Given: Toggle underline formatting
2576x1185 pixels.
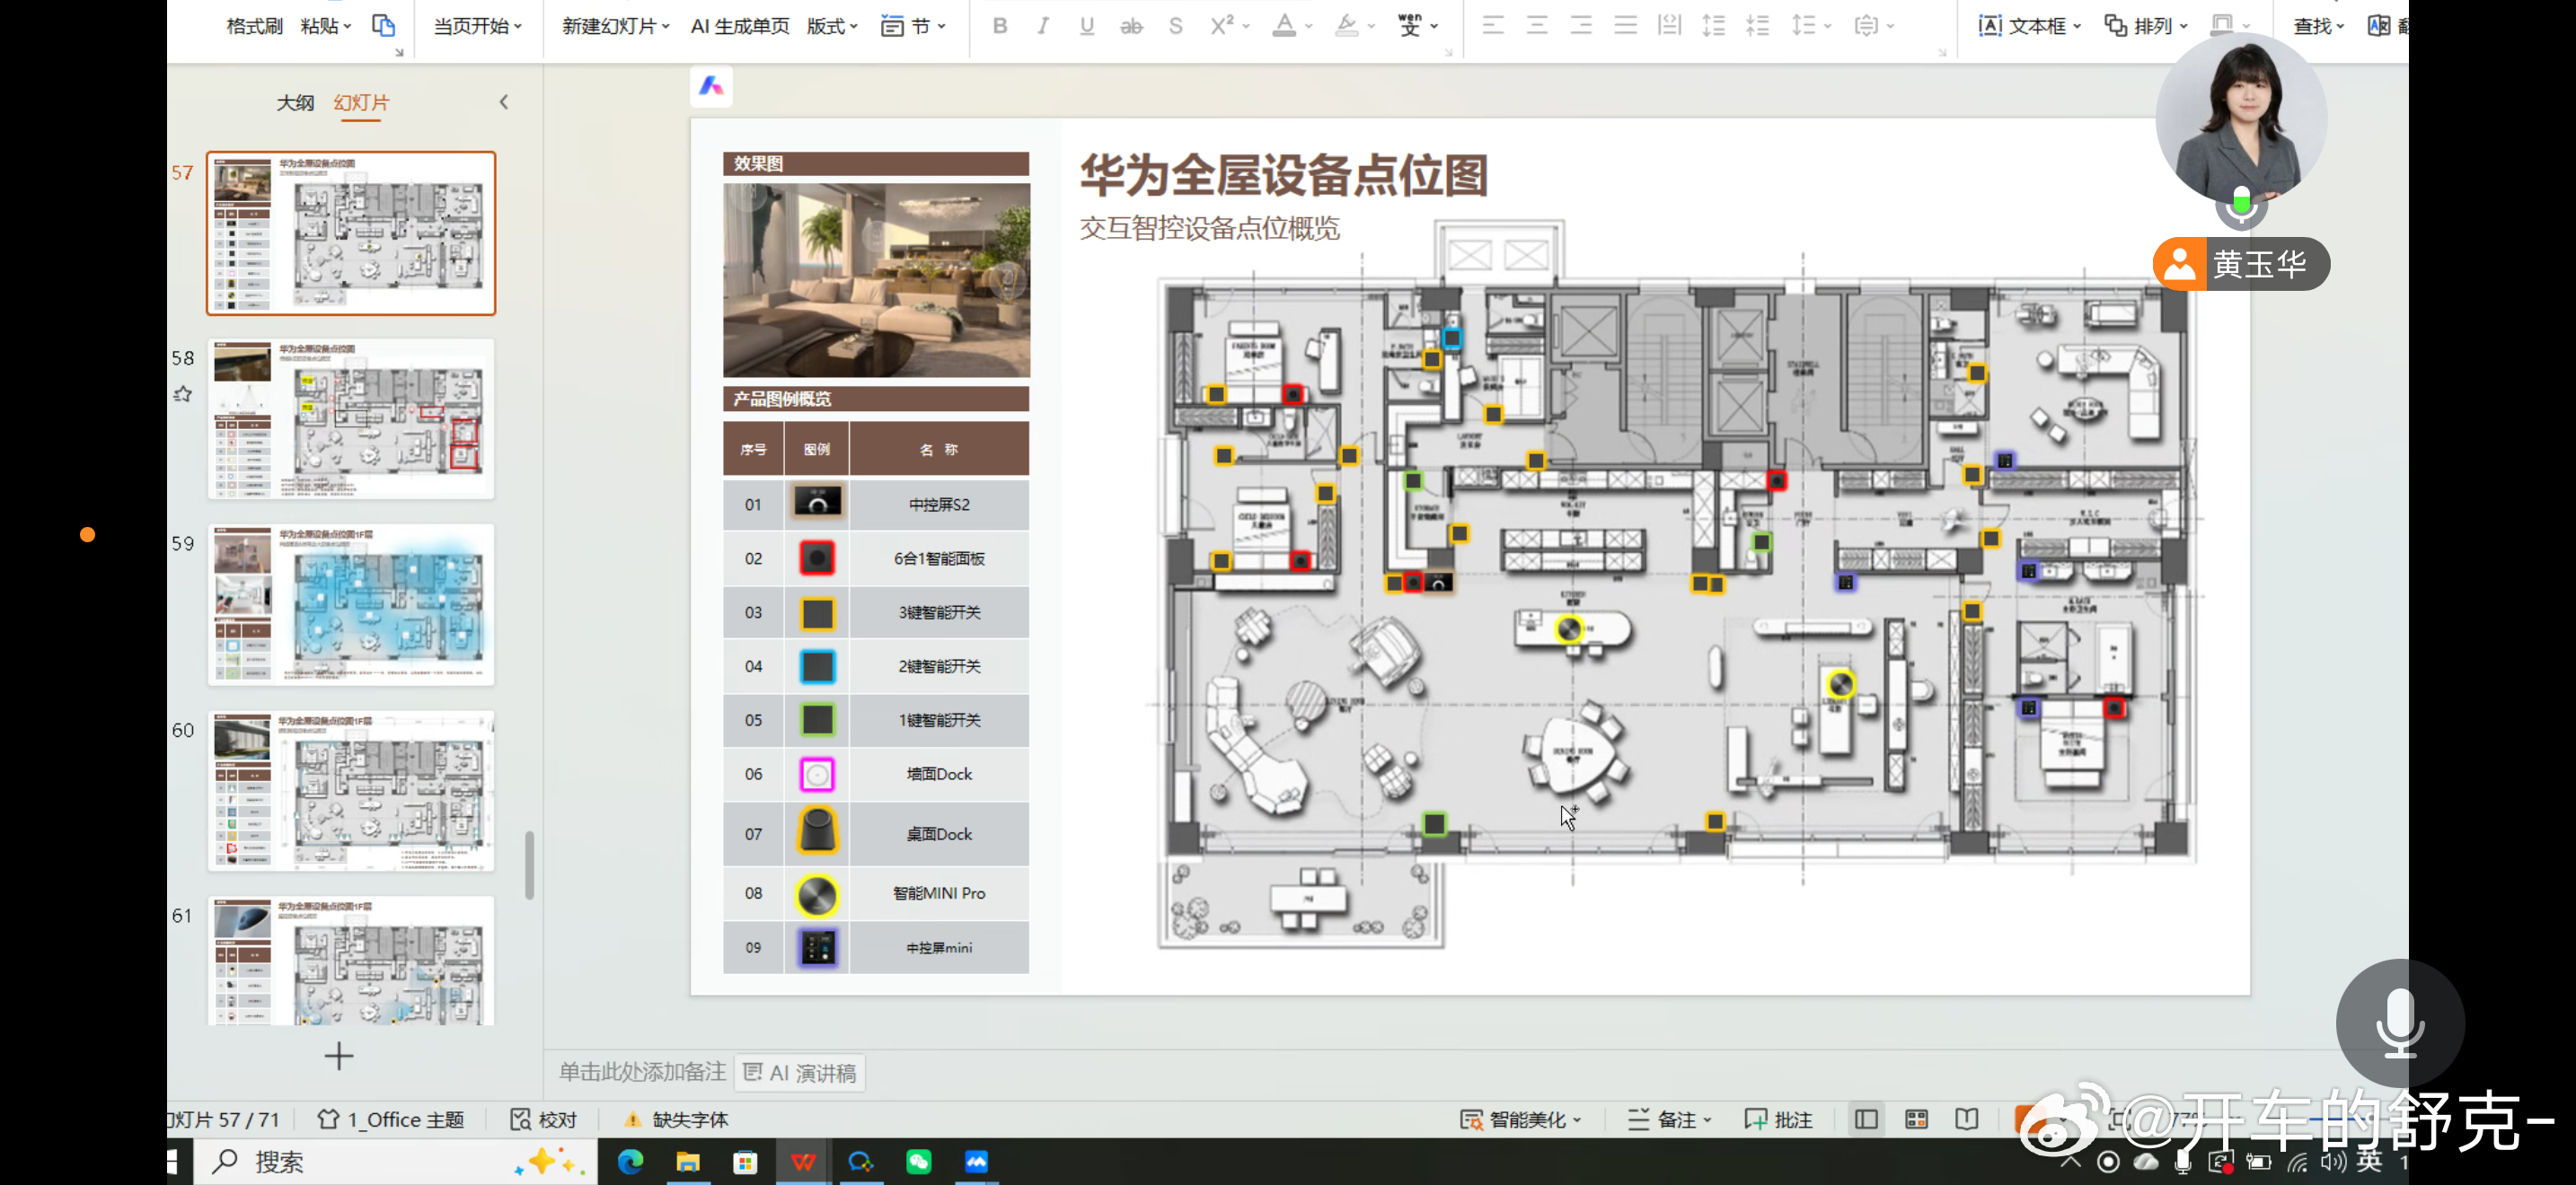Looking at the screenshot, I should click(1087, 26).
